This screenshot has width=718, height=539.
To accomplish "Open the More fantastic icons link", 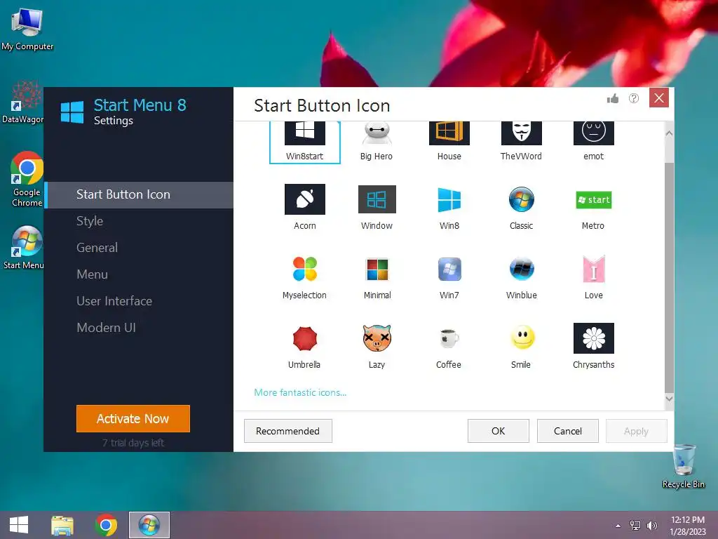I will (x=300, y=393).
